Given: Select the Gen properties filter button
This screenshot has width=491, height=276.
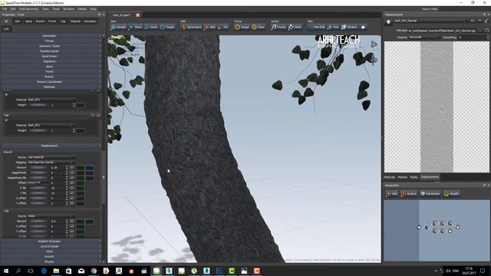Looking at the screenshot, I should tap(17, 21).
